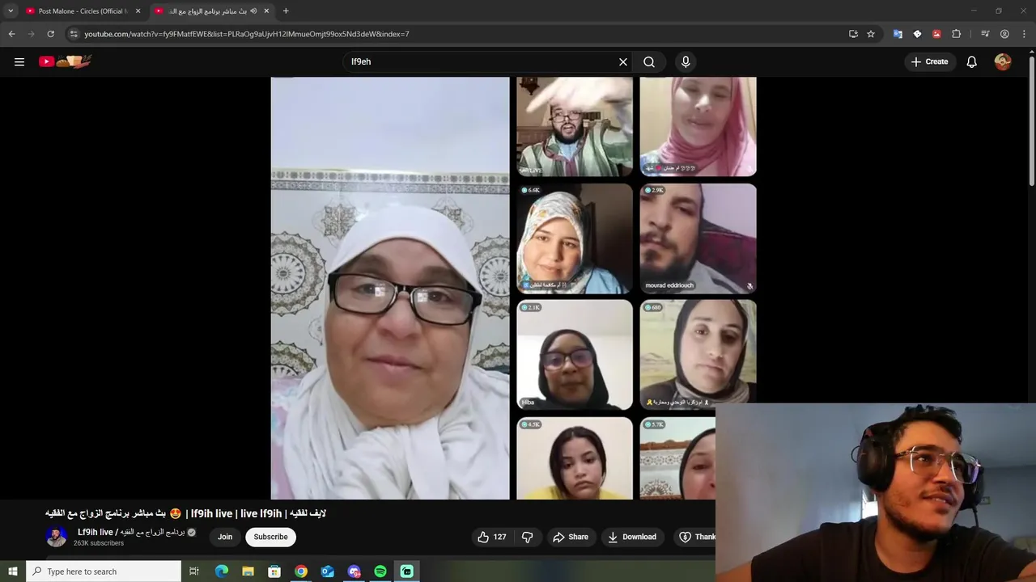Image resolution: width=1036 pixels, height=582 pixels.
Task: Open the Windows Start menu
Action: tap(12, 571)
